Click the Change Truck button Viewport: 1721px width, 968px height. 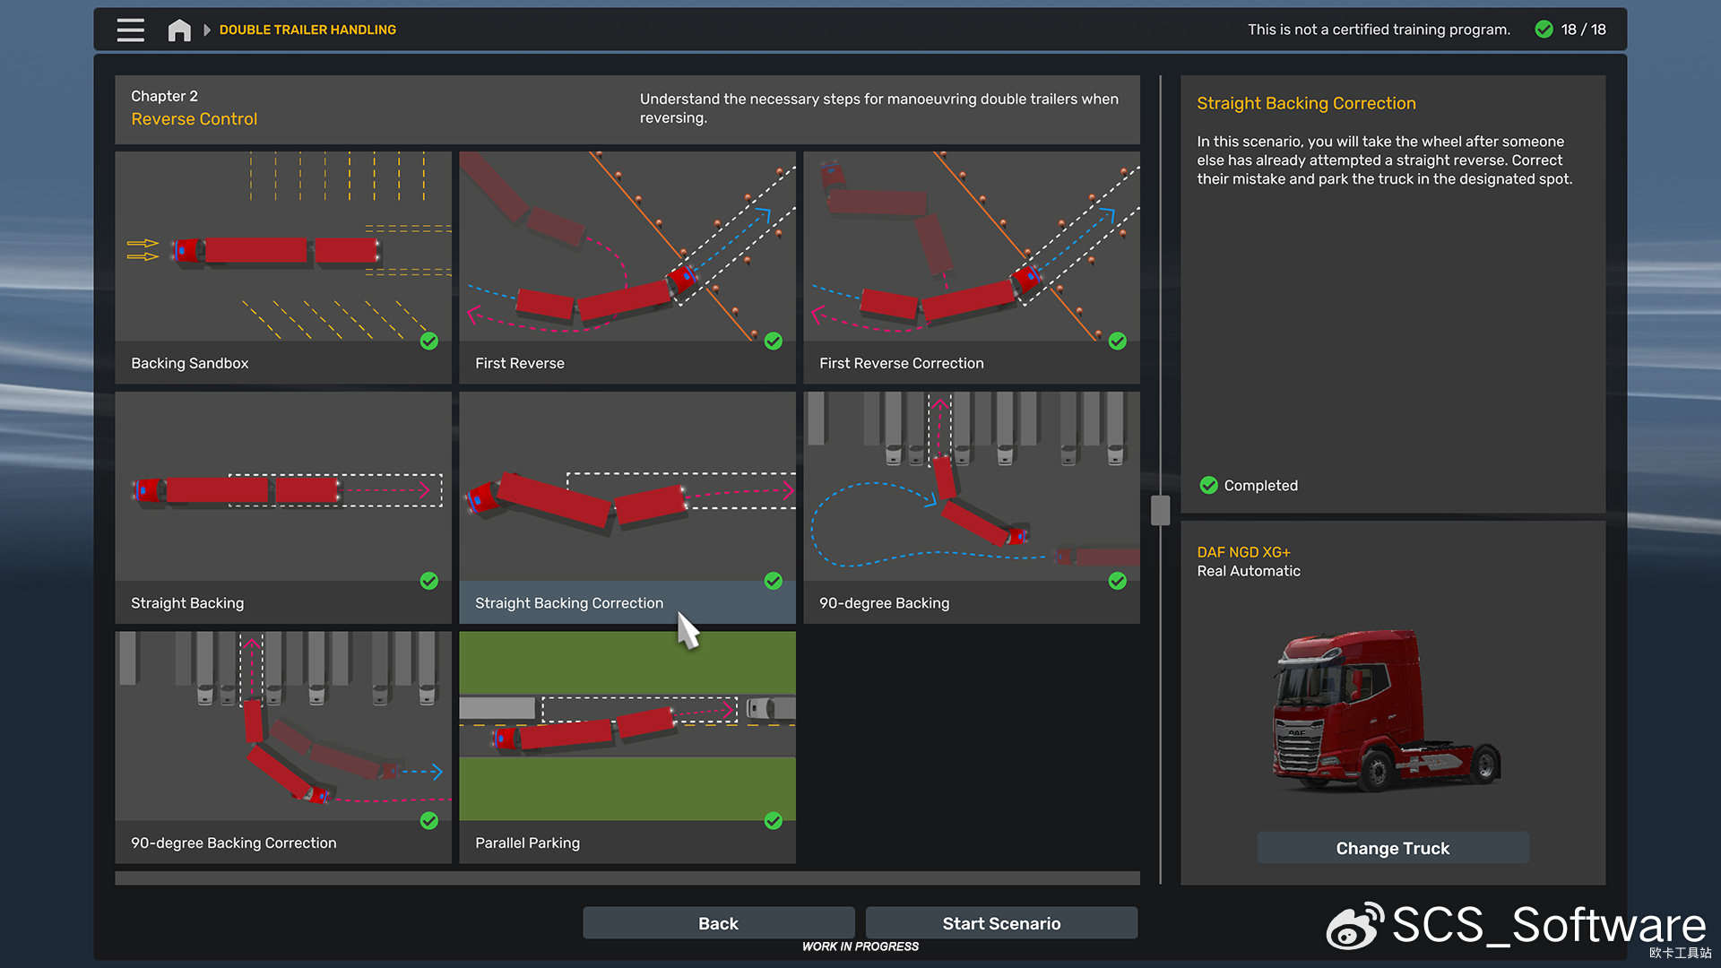tap(1392, 848)
